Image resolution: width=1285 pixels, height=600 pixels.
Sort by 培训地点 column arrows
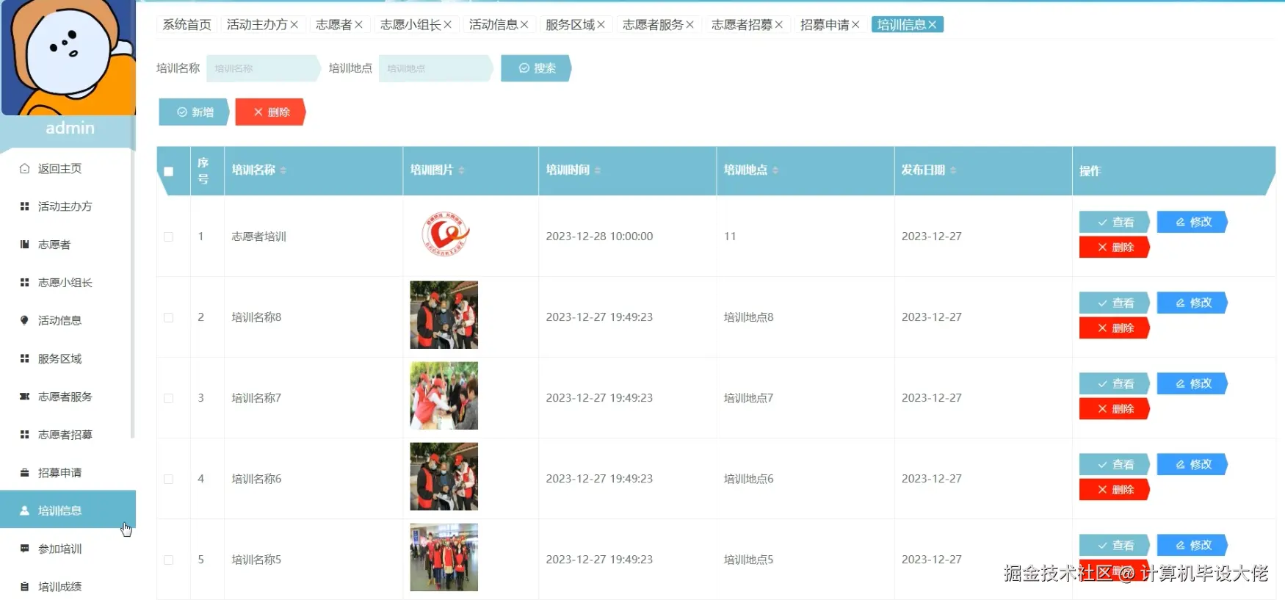[775, 170]
